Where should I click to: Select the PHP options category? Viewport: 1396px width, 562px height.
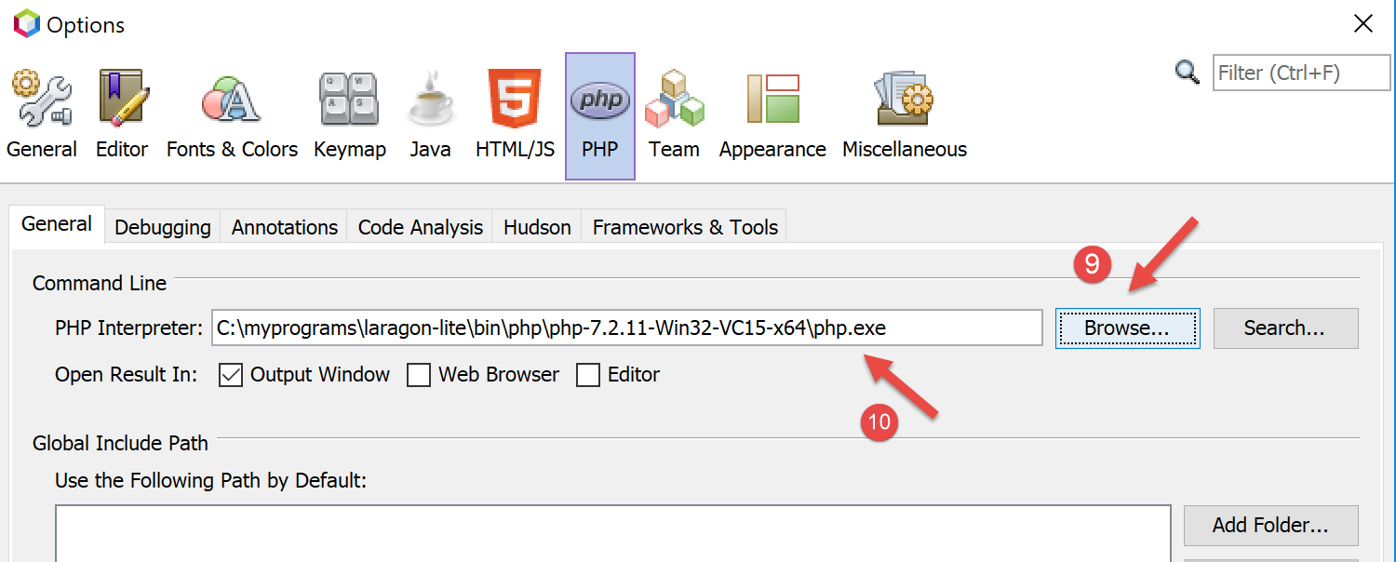tap(599, 114)
